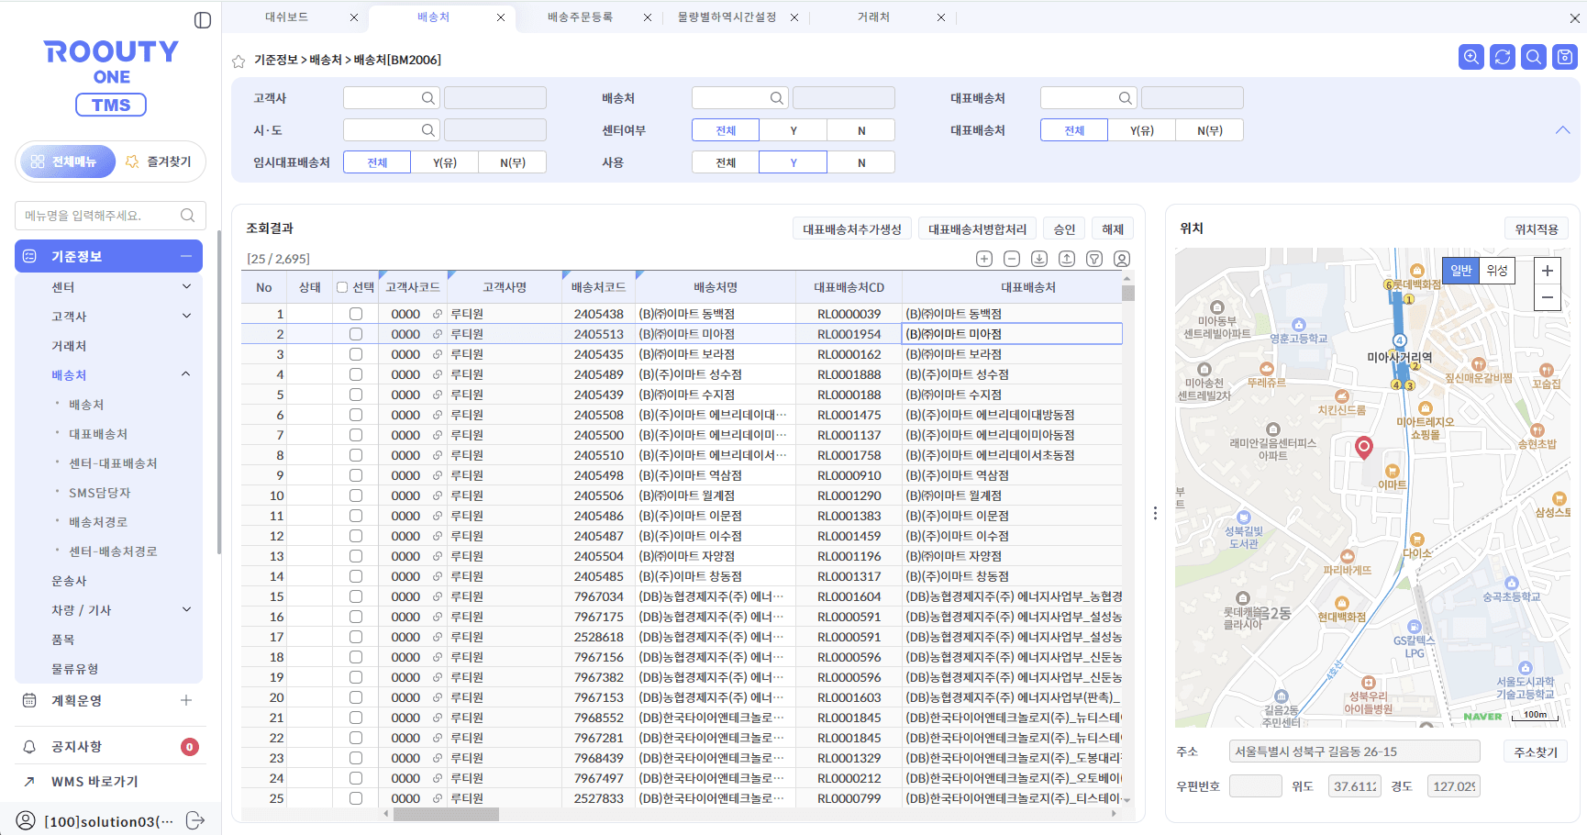Open the panel splitter three-dot handle
The width and height of the screenshot is (1587, 835).
pyautogui.click(x=1155, y=513)
